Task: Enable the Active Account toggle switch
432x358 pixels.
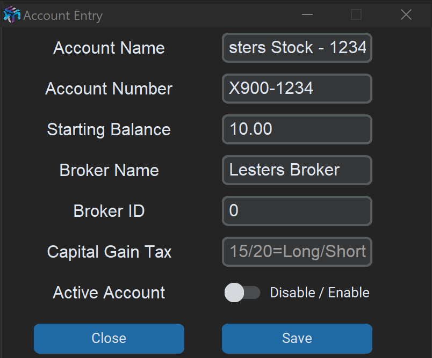Action: point(242,293)
